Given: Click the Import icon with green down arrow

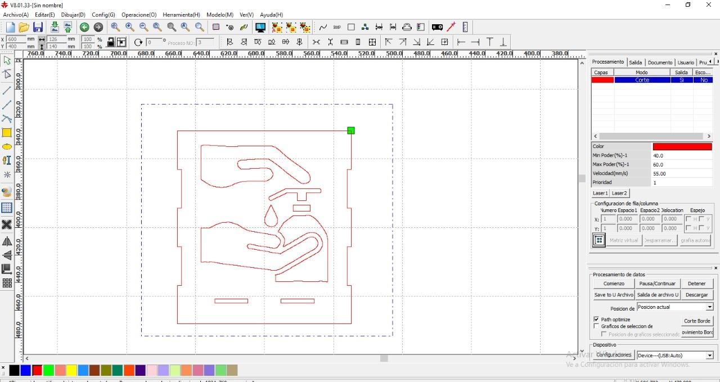Looking at the screenshot, I should pos(55,27).
